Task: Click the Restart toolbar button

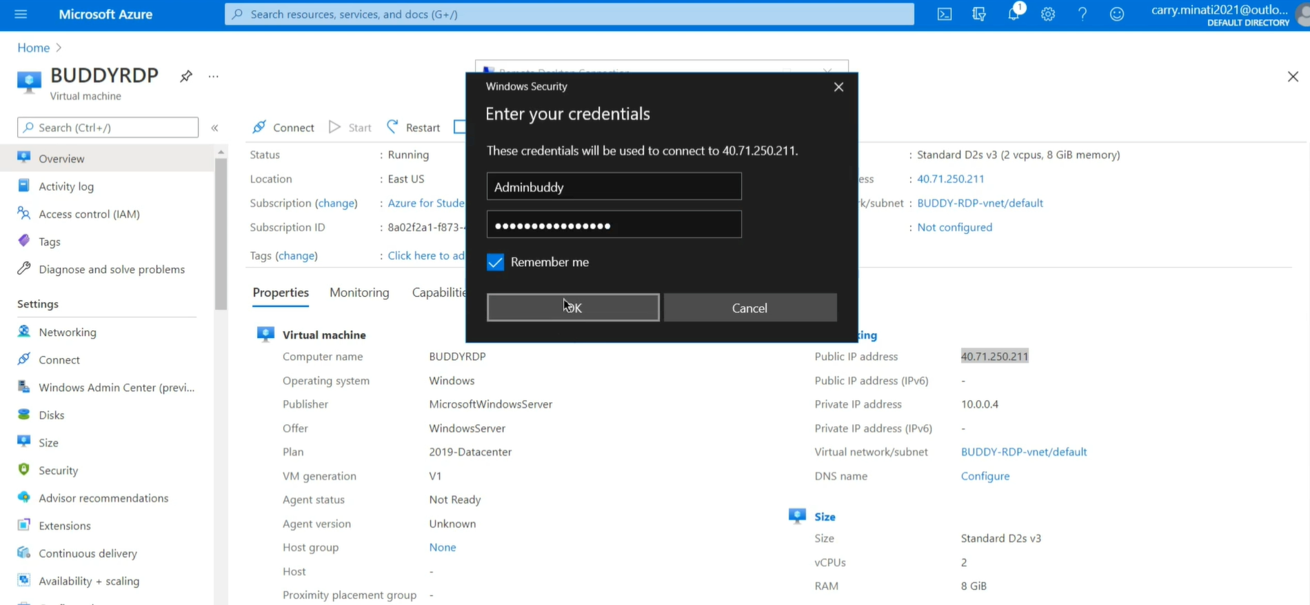Action: click(x=413, y=128)
